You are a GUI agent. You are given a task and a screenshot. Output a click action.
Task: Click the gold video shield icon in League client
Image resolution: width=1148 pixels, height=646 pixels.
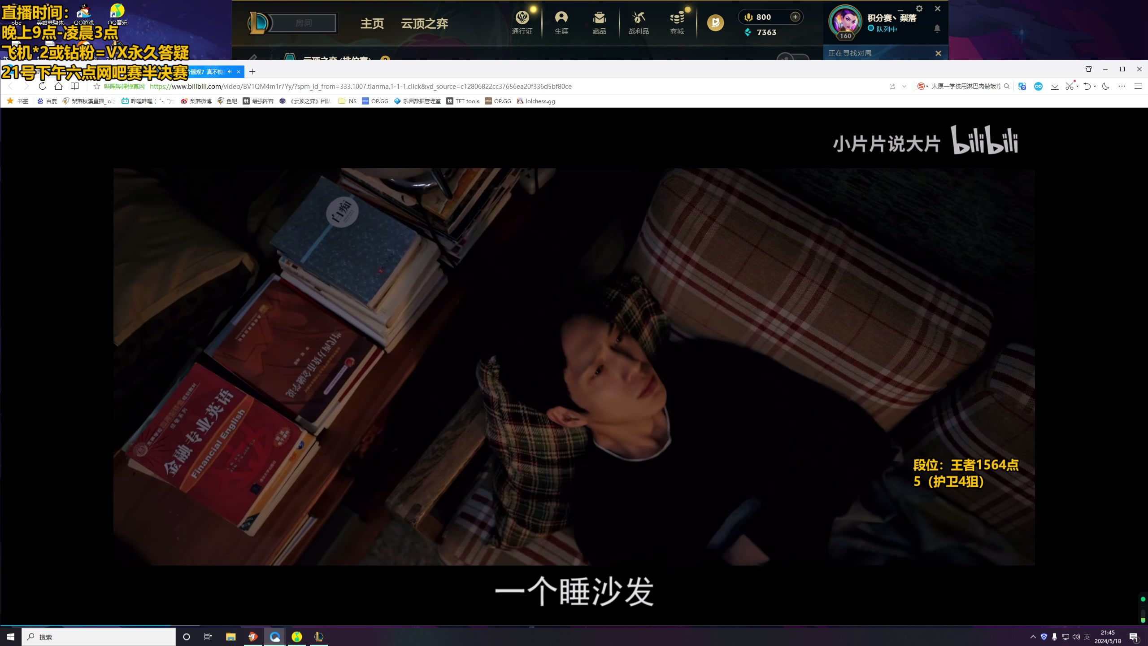pyautogui.click(x=715, y=22)
